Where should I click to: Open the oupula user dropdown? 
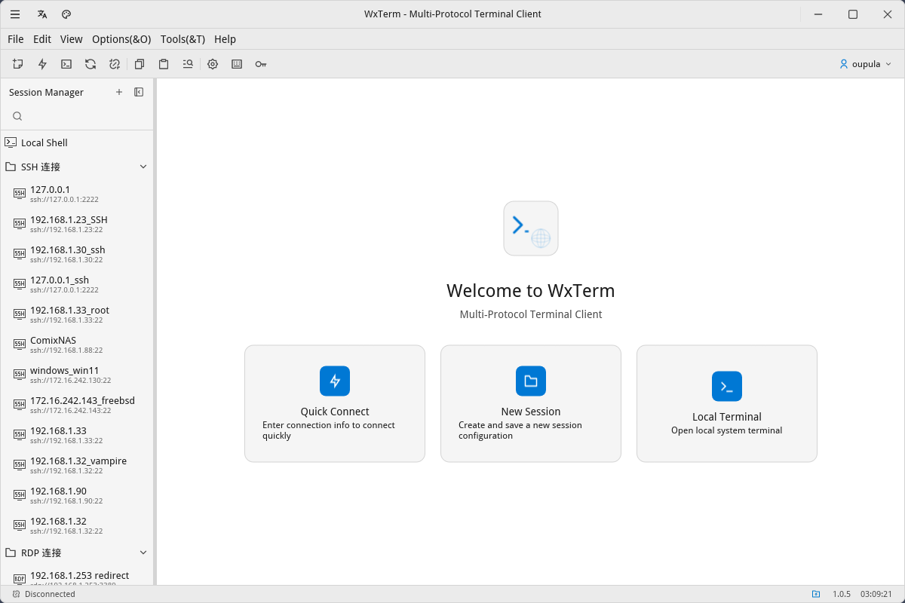coord(866,64)
